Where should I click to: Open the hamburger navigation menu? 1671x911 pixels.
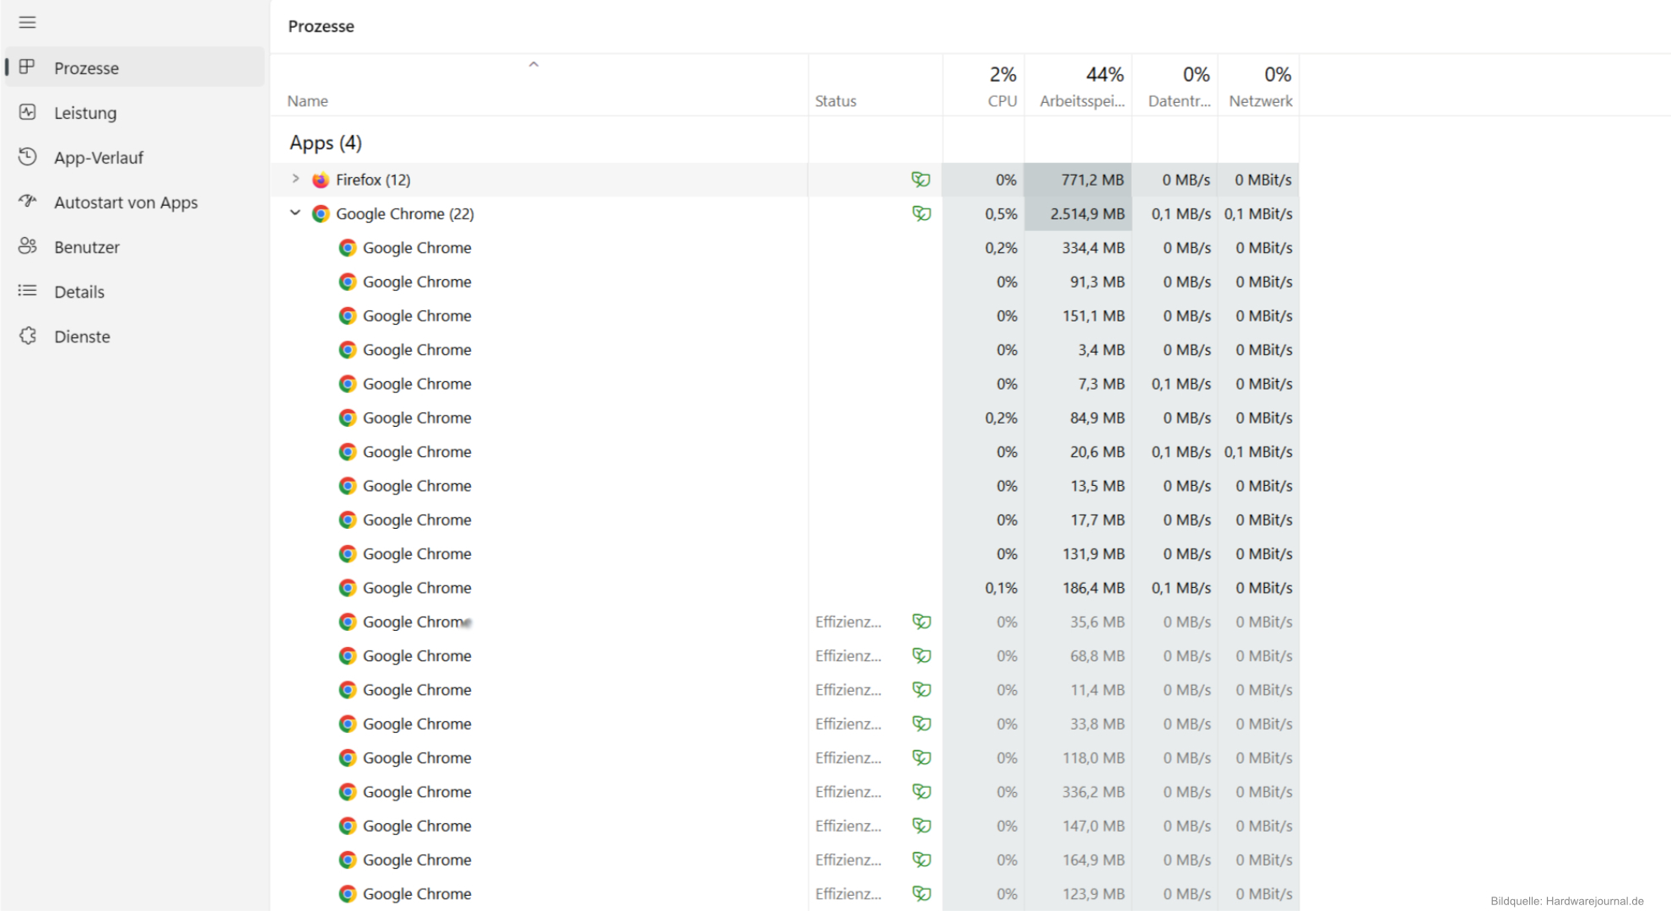coord(27,23)
